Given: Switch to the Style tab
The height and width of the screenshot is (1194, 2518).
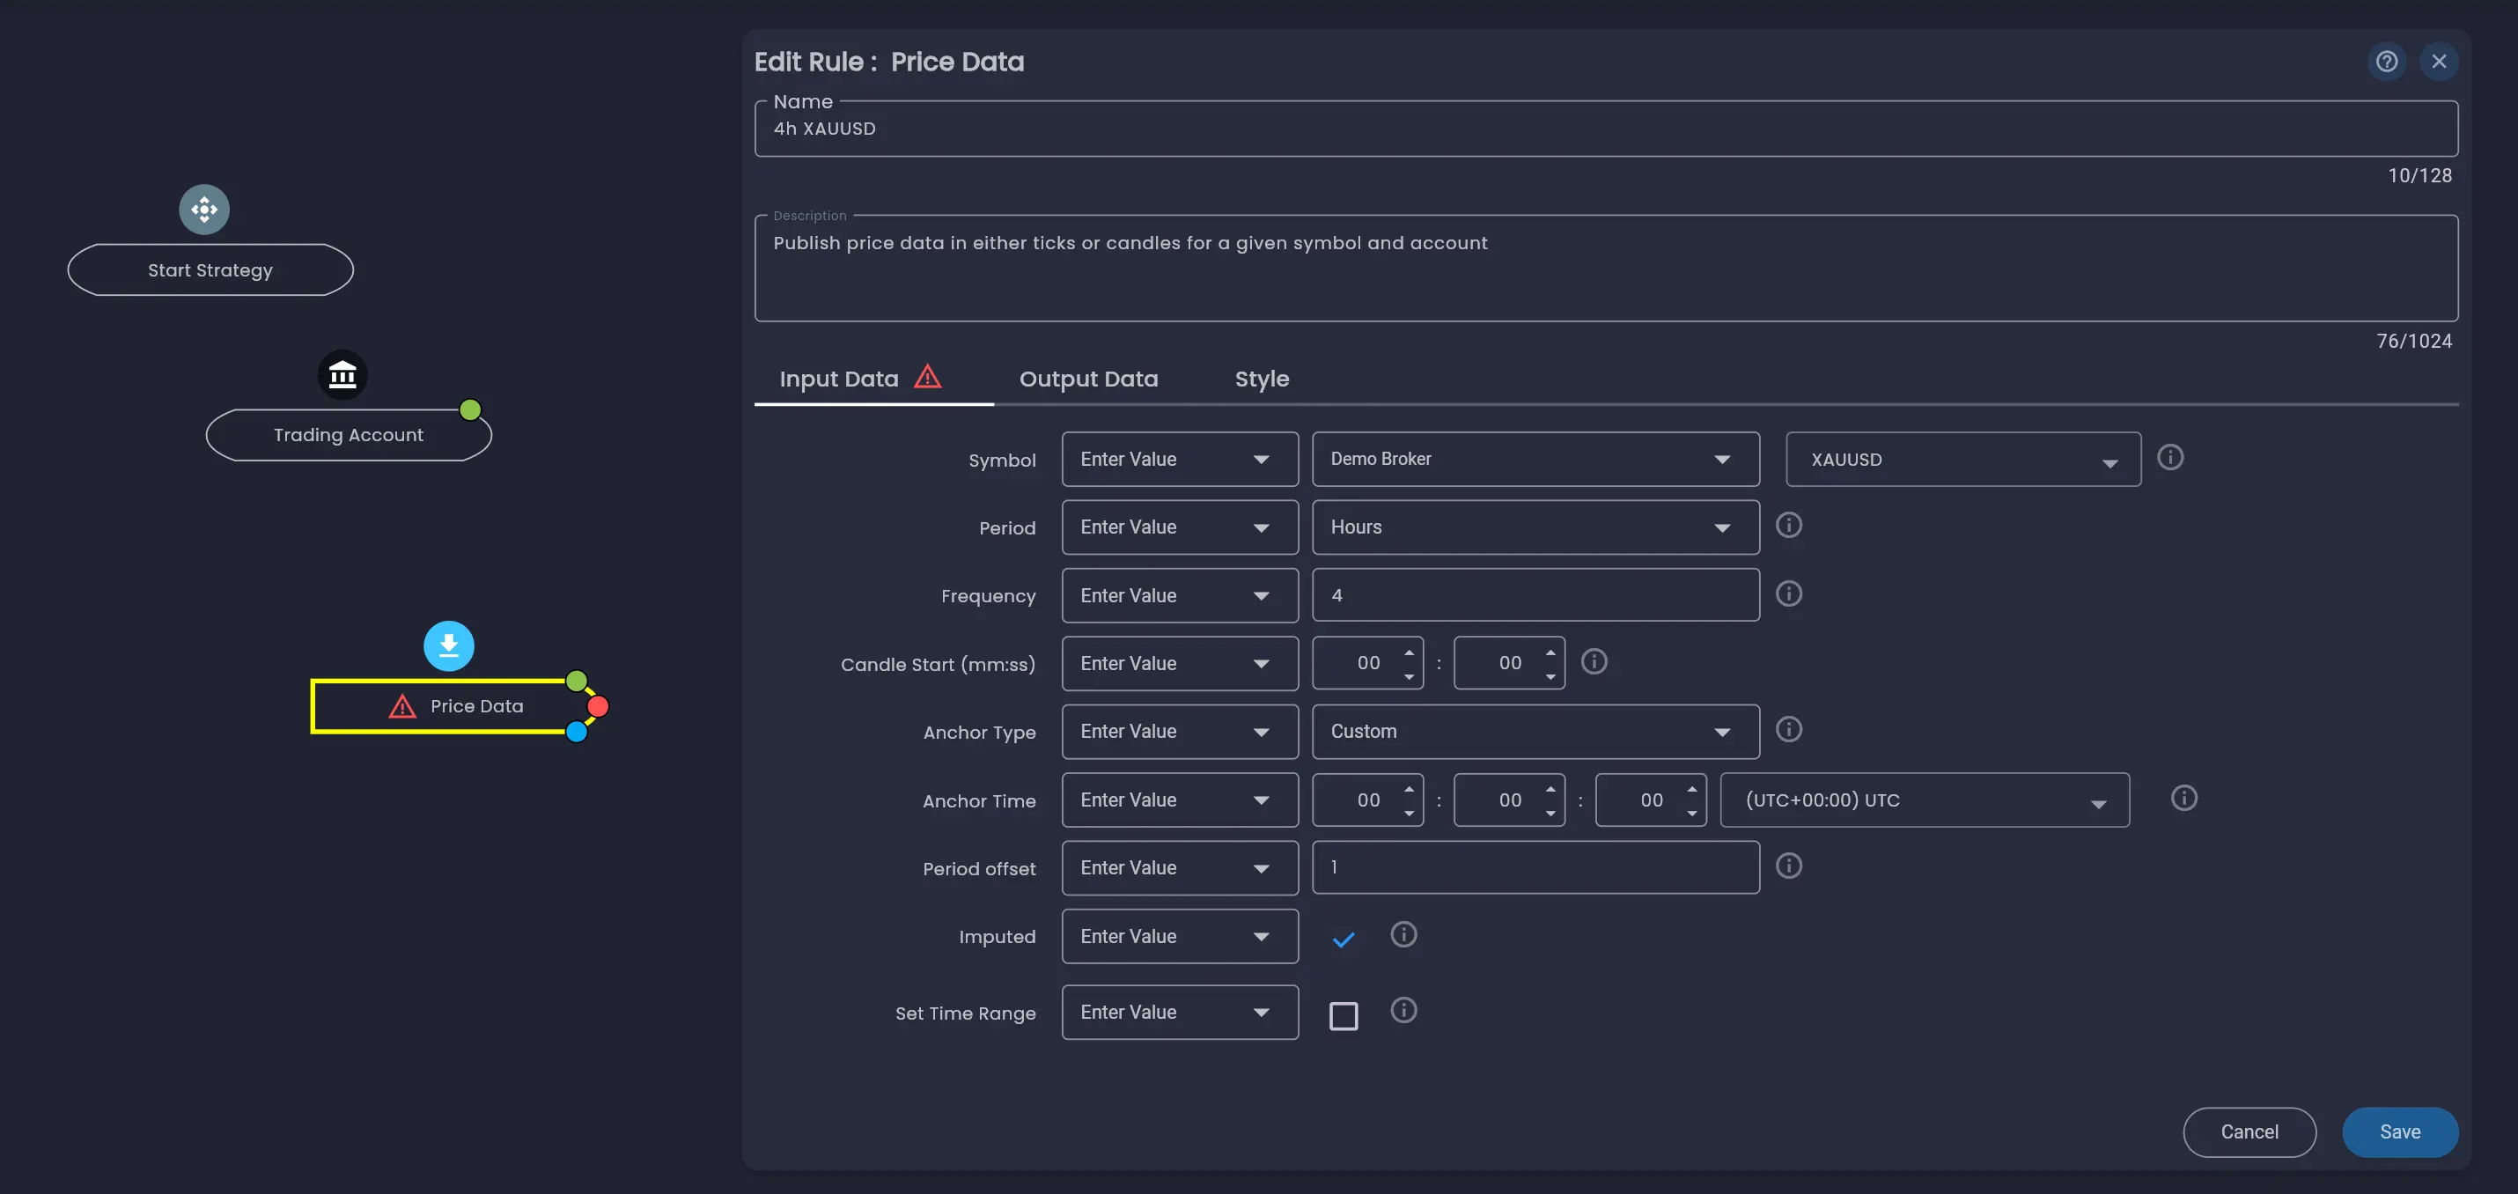Looking at the screenshot, I should pyautogui.click(x=1261, y=380).
